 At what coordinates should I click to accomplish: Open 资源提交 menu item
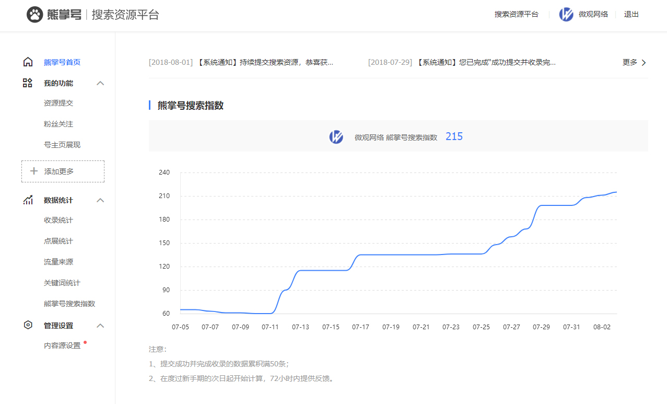point(58,103)
